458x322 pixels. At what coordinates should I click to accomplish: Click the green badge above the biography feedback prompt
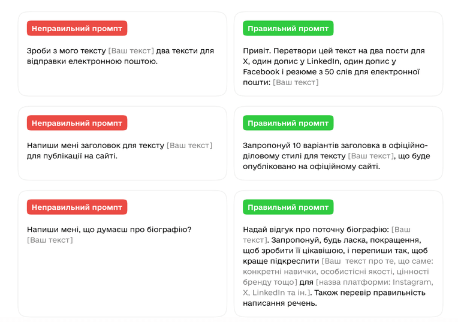tap(288, 207)
